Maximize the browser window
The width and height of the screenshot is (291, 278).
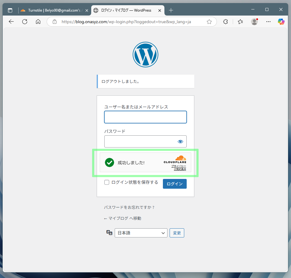[x=267, y=9]
